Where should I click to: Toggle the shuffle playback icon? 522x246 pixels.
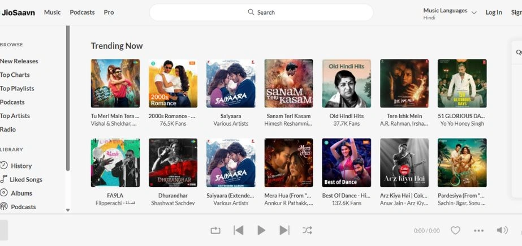pos(307,230)
